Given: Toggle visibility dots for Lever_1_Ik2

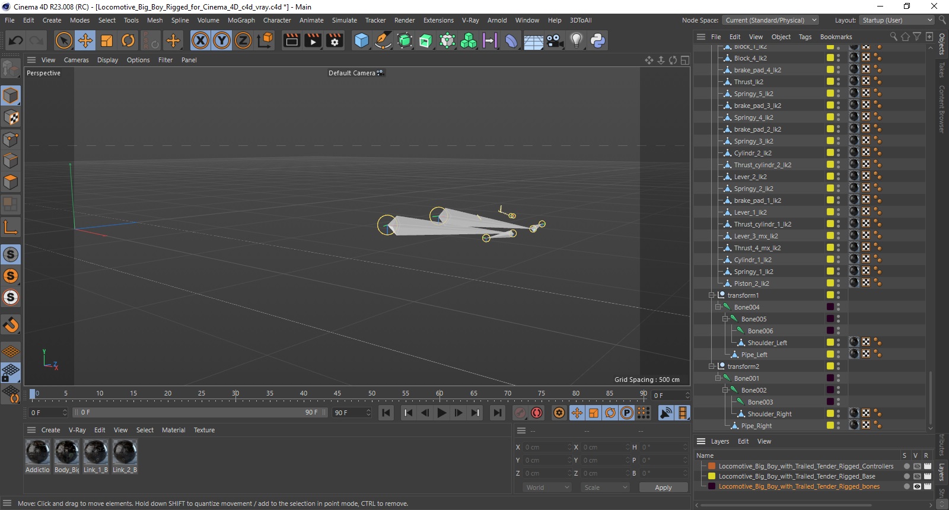Looking at the screenshot, I should click(x=838, y=212).
